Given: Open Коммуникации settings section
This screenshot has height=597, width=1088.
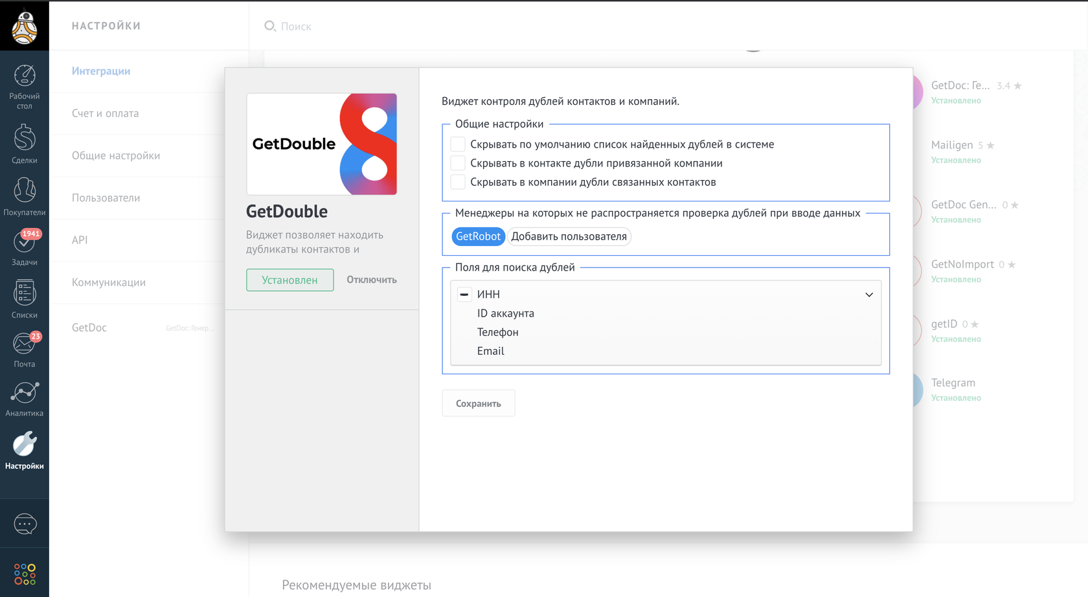Looking at the screenshot, I should pyautogui.click(x=109, y=282).
